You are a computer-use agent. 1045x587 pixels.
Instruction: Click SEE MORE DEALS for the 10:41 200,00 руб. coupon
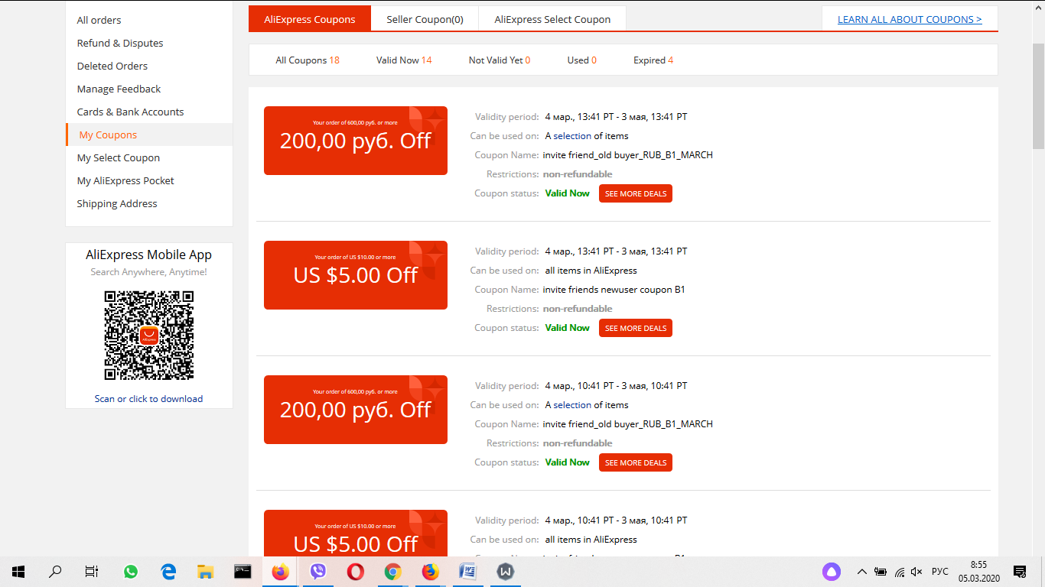[x=636, y=462]
